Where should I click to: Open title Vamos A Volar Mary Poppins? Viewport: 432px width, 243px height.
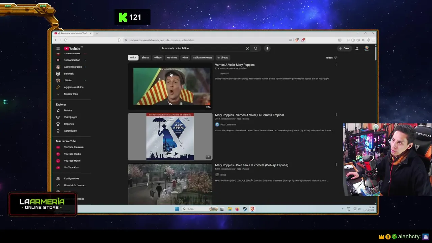(235, 65)
